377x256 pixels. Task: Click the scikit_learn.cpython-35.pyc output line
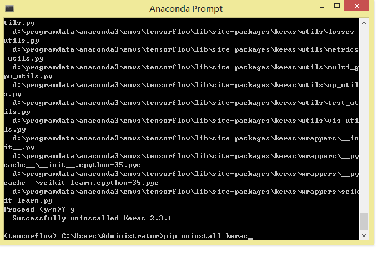(x=182, y=178)
